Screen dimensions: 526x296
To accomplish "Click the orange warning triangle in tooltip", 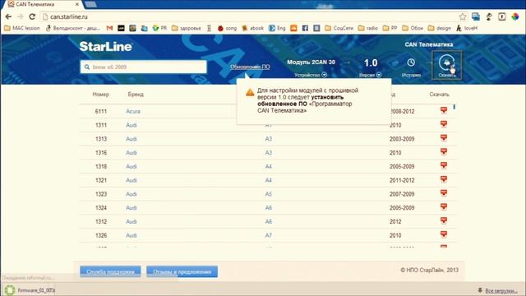I will pyautogui.click(x=250, y=92).
